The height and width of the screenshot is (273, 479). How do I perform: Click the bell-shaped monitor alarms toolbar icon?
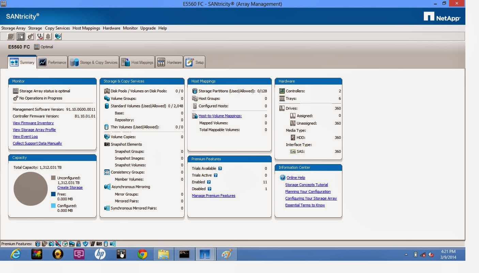(x=48, y=36)
